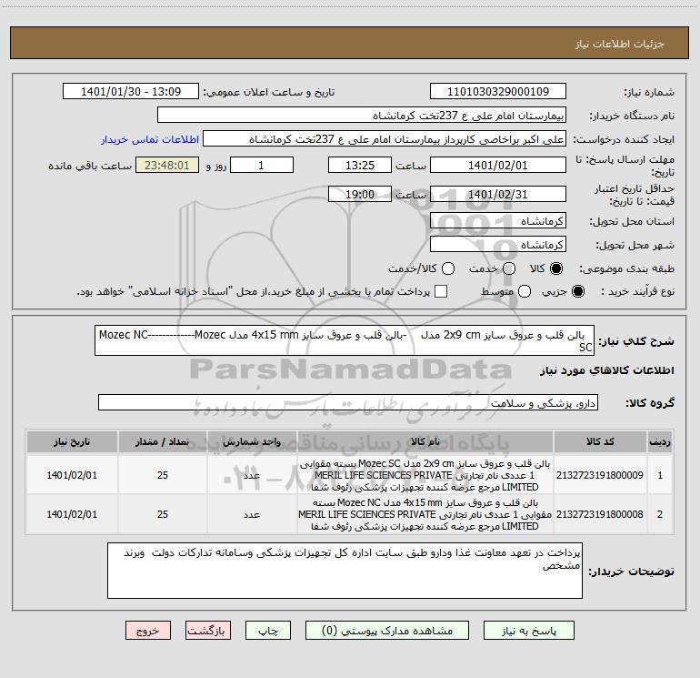Select the کالا/خدمت radio button
Image resolution: width=700 pixels, height=678 pixels.
click(448, 268)
